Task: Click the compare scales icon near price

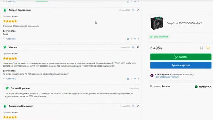Action: pos(201,48)
